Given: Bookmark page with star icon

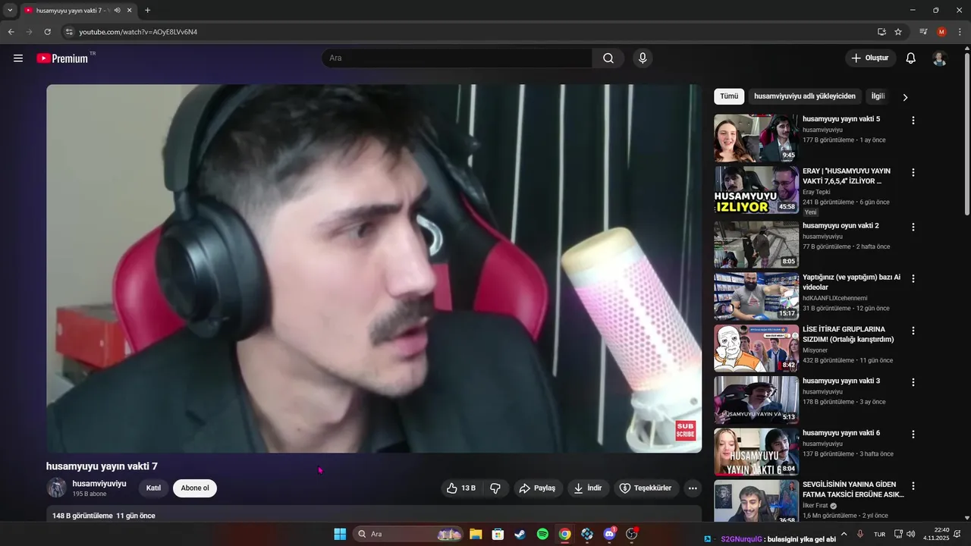Looking at the screenshot, I should [x=898, y=32].
